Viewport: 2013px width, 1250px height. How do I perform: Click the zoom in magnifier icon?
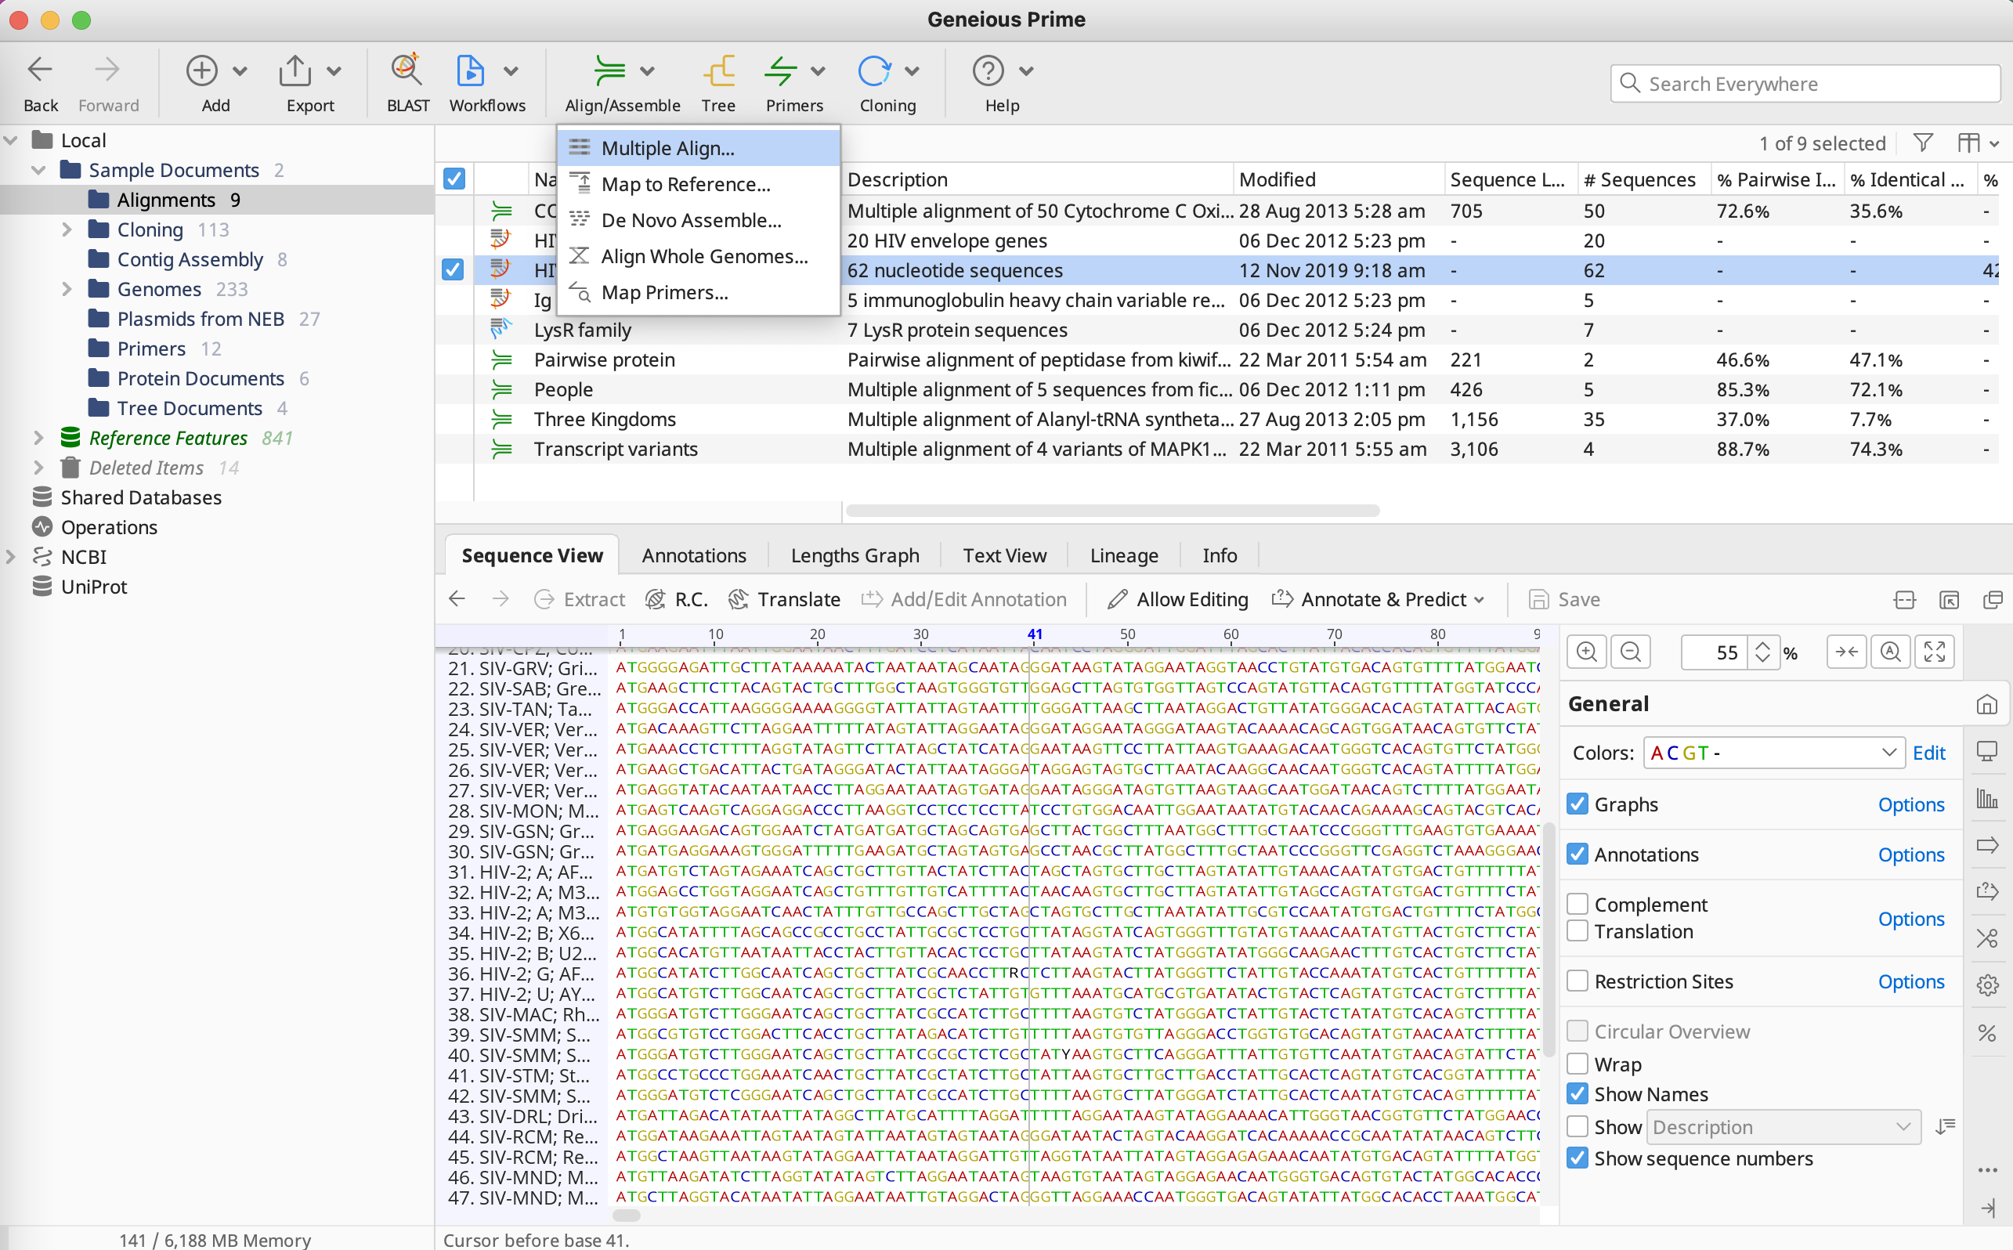pyautogui.click(x=1586, y=652)
